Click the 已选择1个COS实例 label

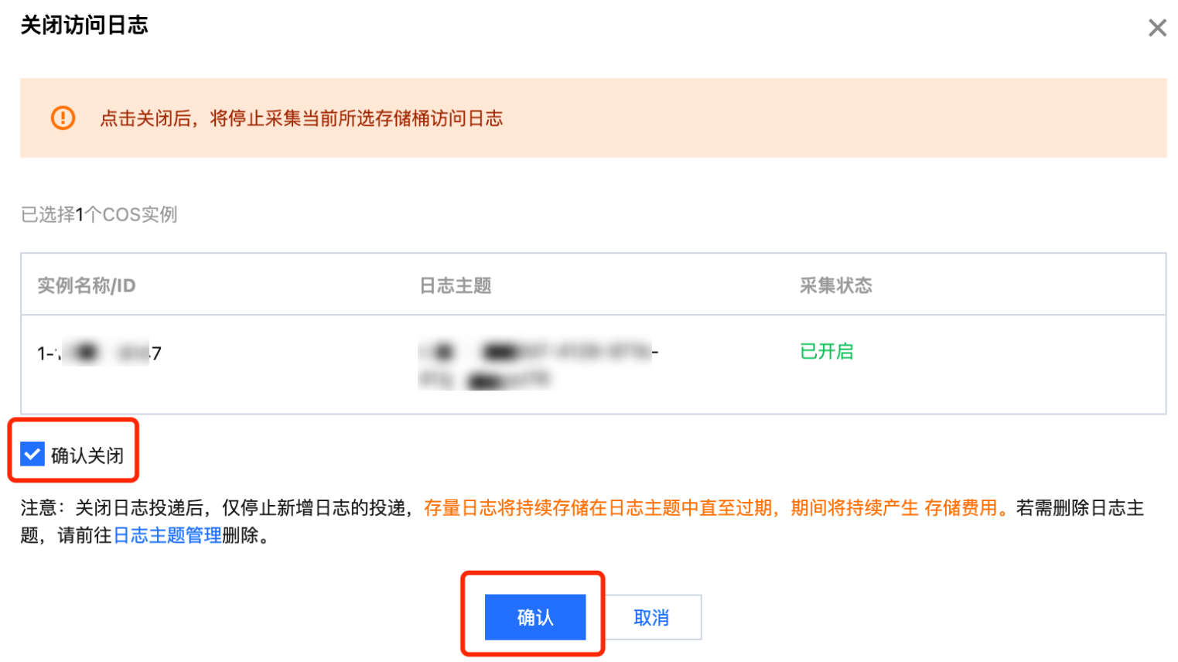(99, 214)
